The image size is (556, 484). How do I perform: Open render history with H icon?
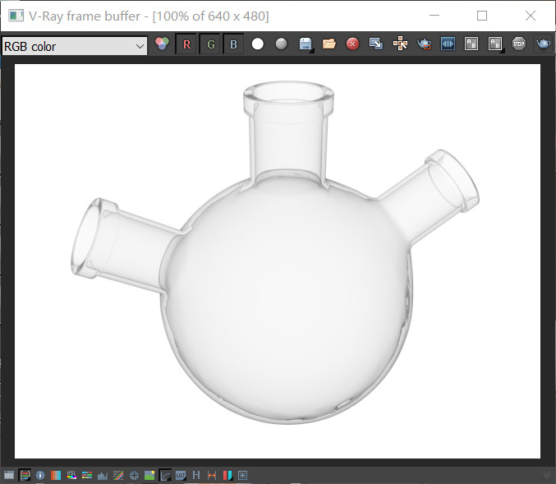[196, 475]
